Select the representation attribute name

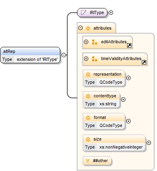coord(107,74)
